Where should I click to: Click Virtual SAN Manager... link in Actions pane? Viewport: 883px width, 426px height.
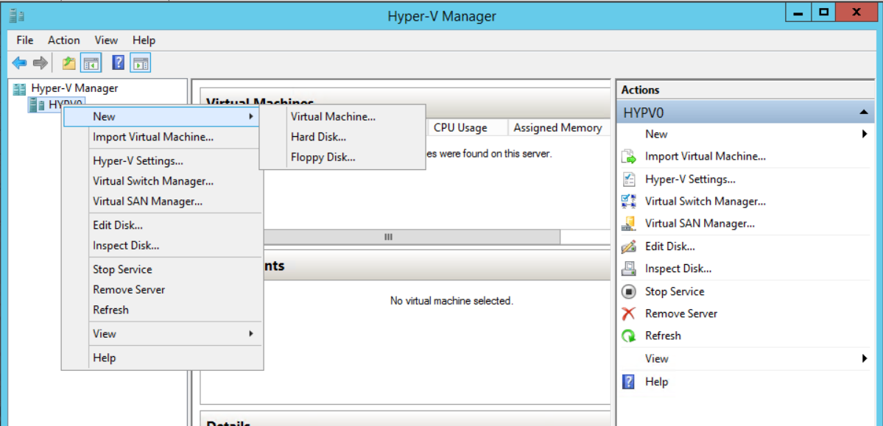(x=700, y=224)
